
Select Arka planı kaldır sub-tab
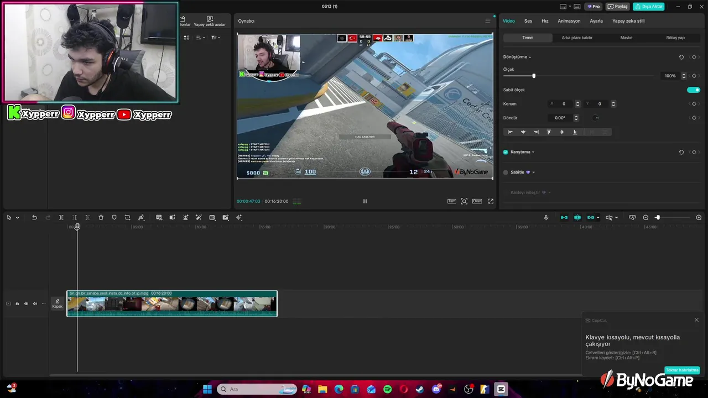pos(577,38)
